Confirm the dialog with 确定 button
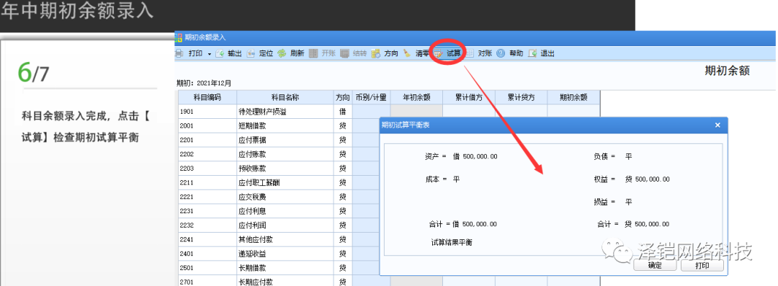The width and height of the screenshot is (778, 286). pos(655,266)
